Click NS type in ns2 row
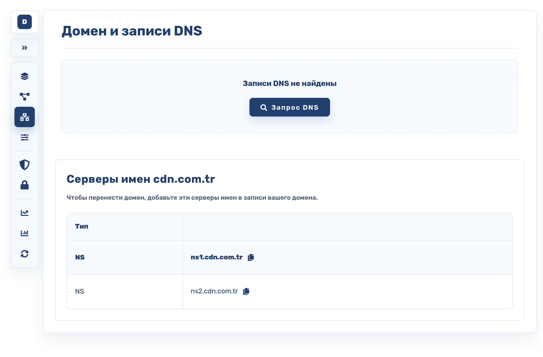 coord(79,291)
